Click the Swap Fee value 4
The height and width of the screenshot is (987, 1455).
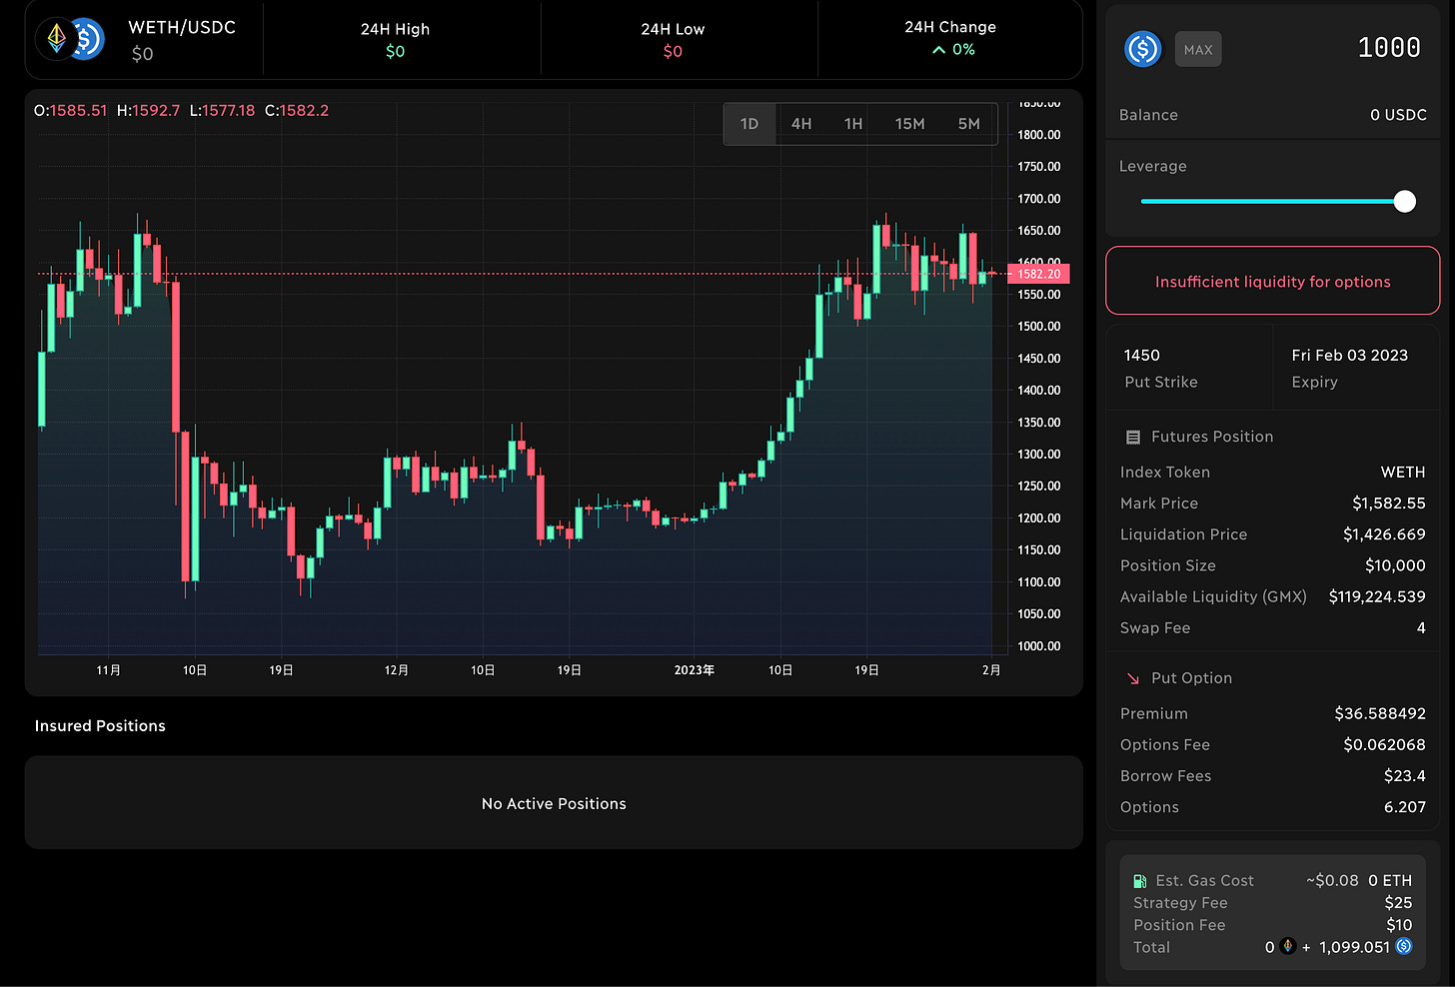1421,628
